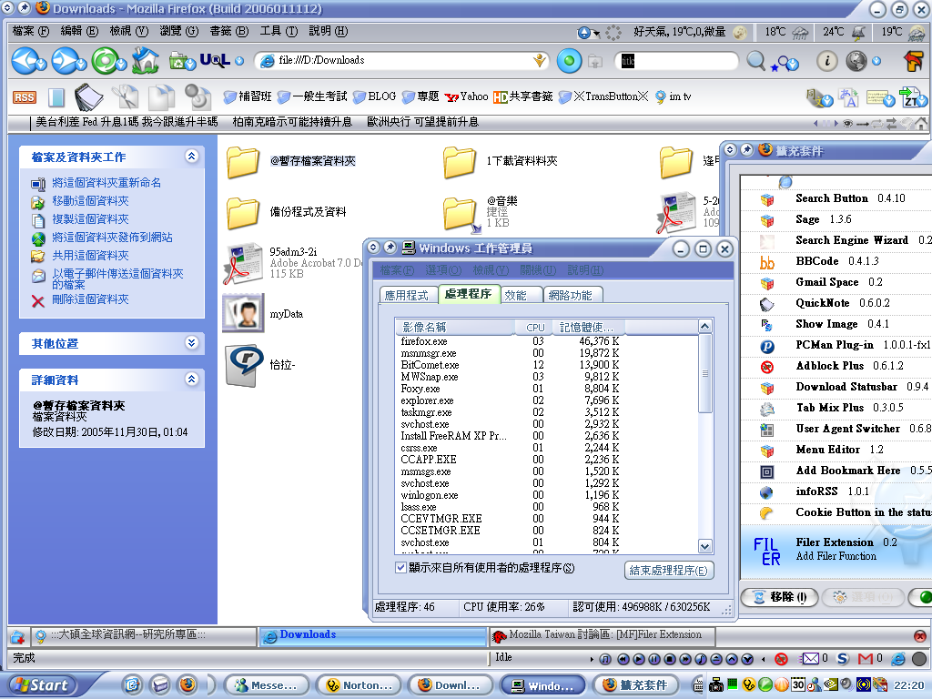Select firefox.exe in the process list

[x=424, y=341]
